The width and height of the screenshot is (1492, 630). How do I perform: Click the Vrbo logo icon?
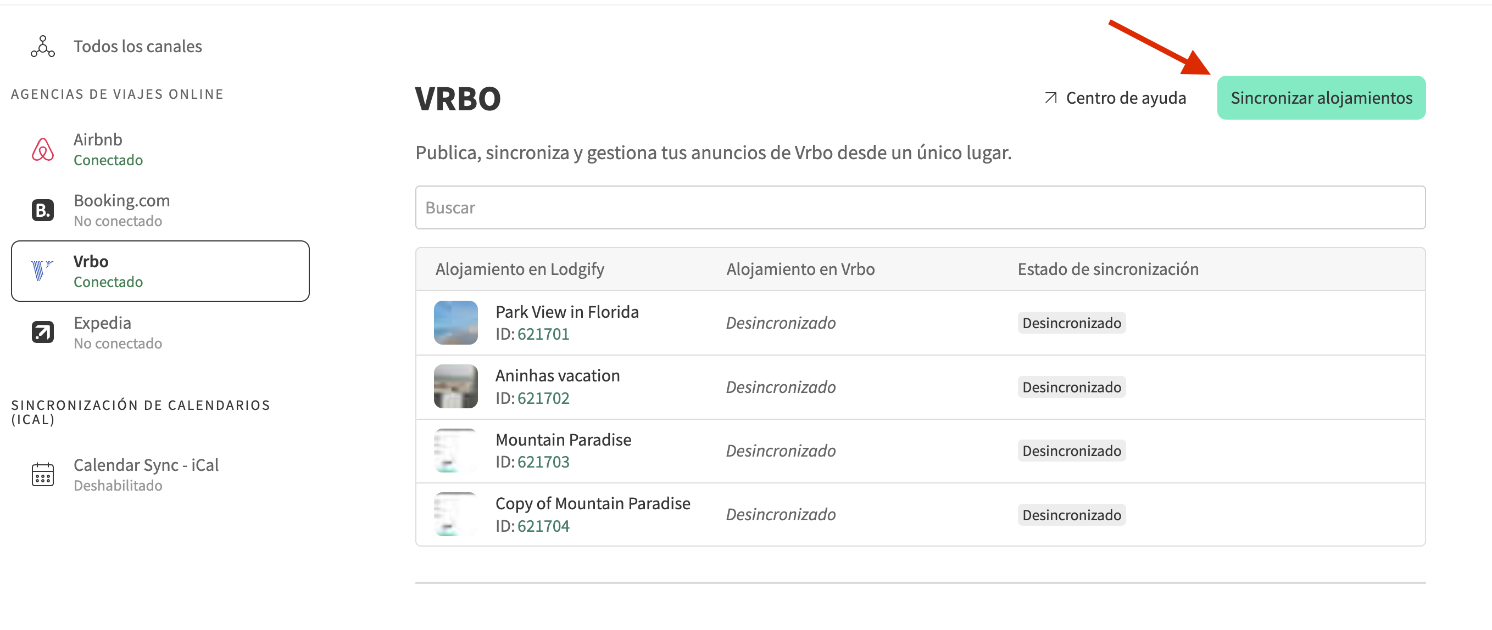41,271
